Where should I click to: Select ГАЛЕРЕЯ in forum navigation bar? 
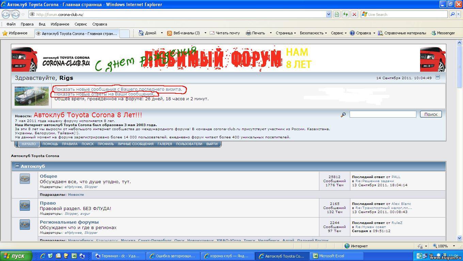(164, 144)
